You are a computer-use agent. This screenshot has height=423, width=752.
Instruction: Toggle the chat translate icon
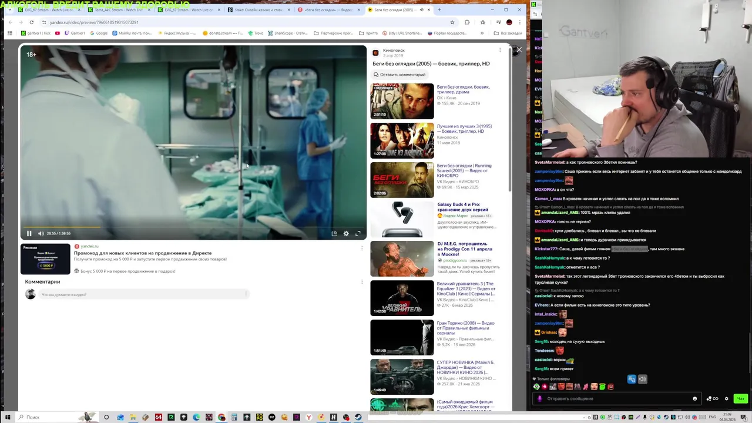click(x=632, y=380)
